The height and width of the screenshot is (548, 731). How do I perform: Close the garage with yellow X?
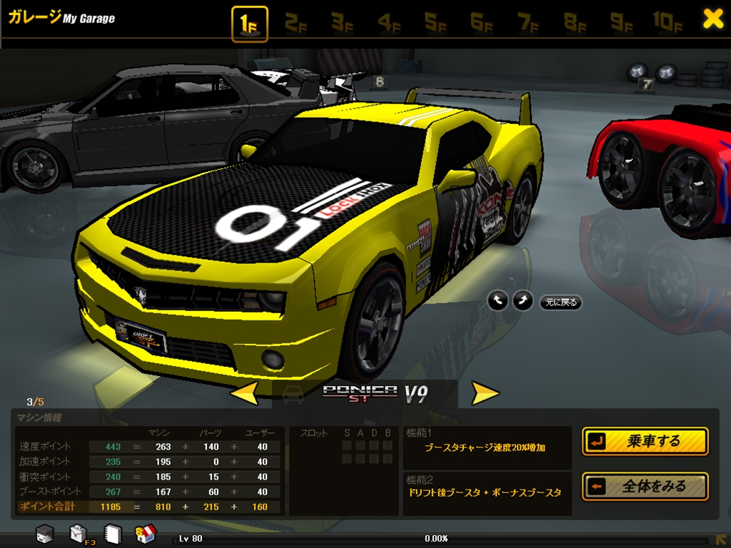(x=713, y=19)
